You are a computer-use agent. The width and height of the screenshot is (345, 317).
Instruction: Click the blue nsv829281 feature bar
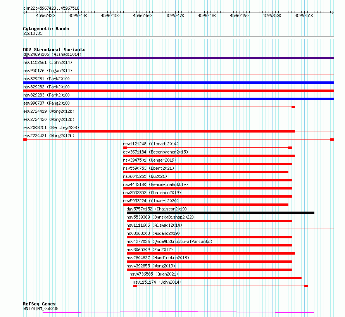point(178,83)
